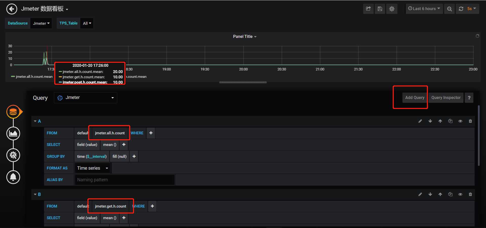486x228 pixels.
Task: Duplicate query A
Action: tap(450, 121)
